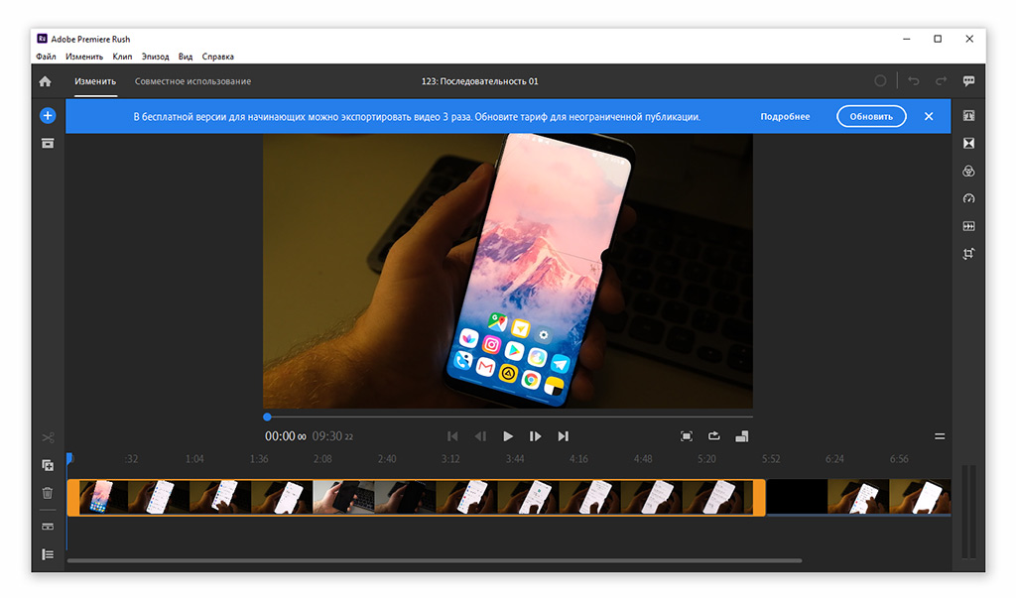Click the sync status circle icon

point(880,81)
